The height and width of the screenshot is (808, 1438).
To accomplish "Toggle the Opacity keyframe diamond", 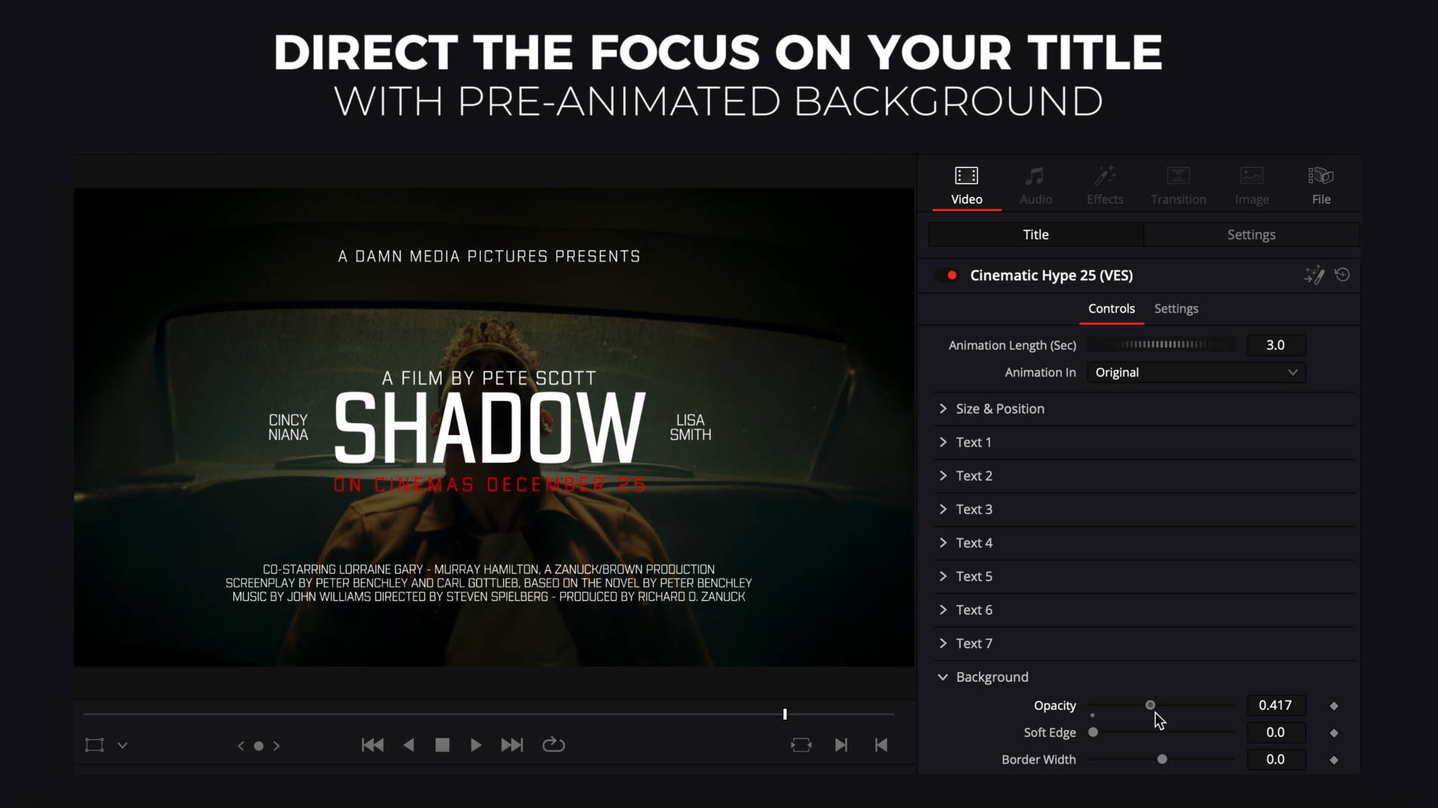I will point(1334,706).
